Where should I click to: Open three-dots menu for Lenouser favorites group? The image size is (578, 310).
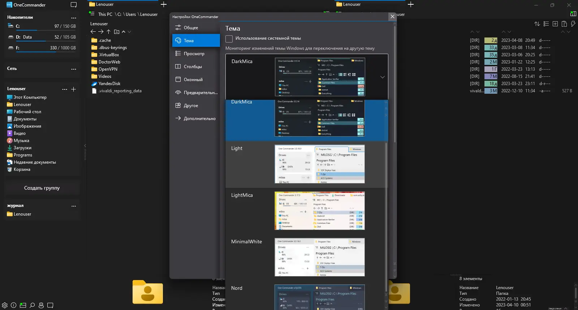click(x=65, y=89)
